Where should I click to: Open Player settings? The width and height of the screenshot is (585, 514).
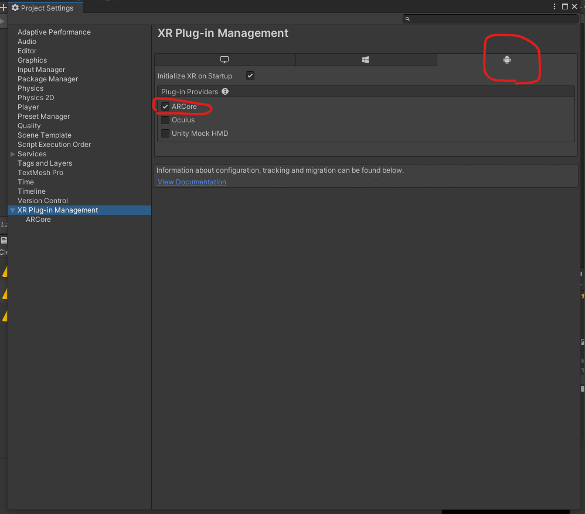pos(28,107)
